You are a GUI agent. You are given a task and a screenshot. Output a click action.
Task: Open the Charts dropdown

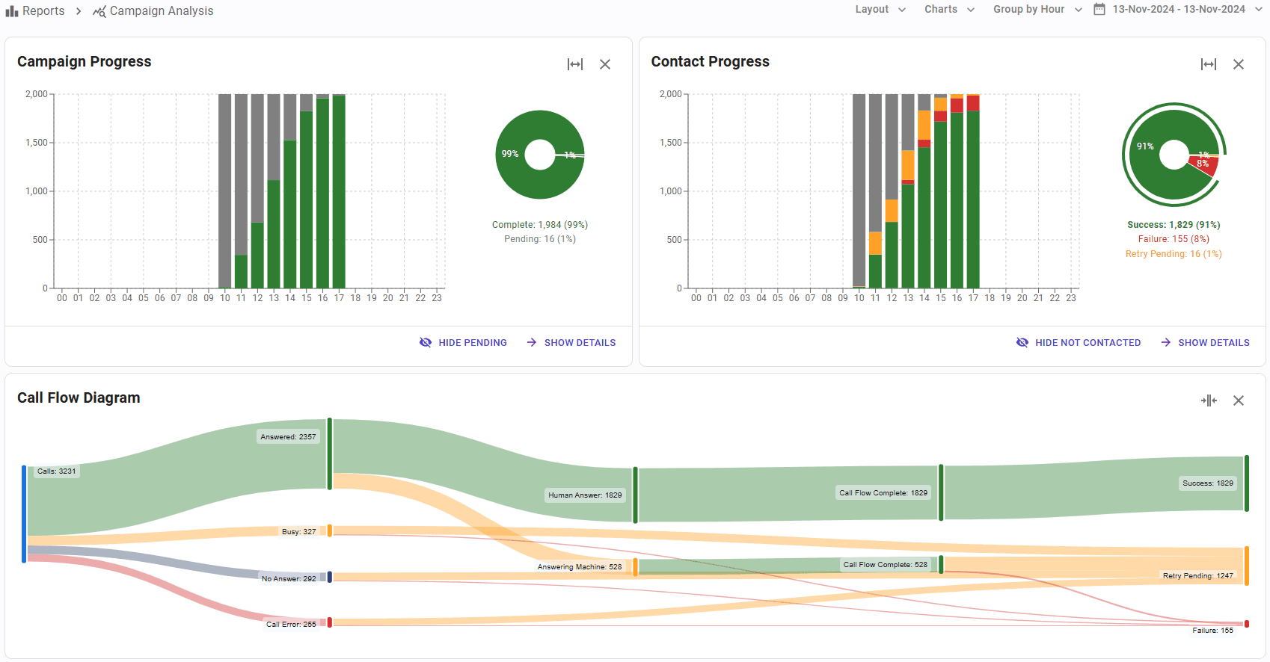coord(949,10)
